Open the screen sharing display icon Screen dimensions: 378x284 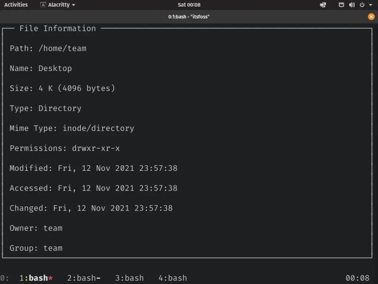pyautogui.click(x=323, y=5)
